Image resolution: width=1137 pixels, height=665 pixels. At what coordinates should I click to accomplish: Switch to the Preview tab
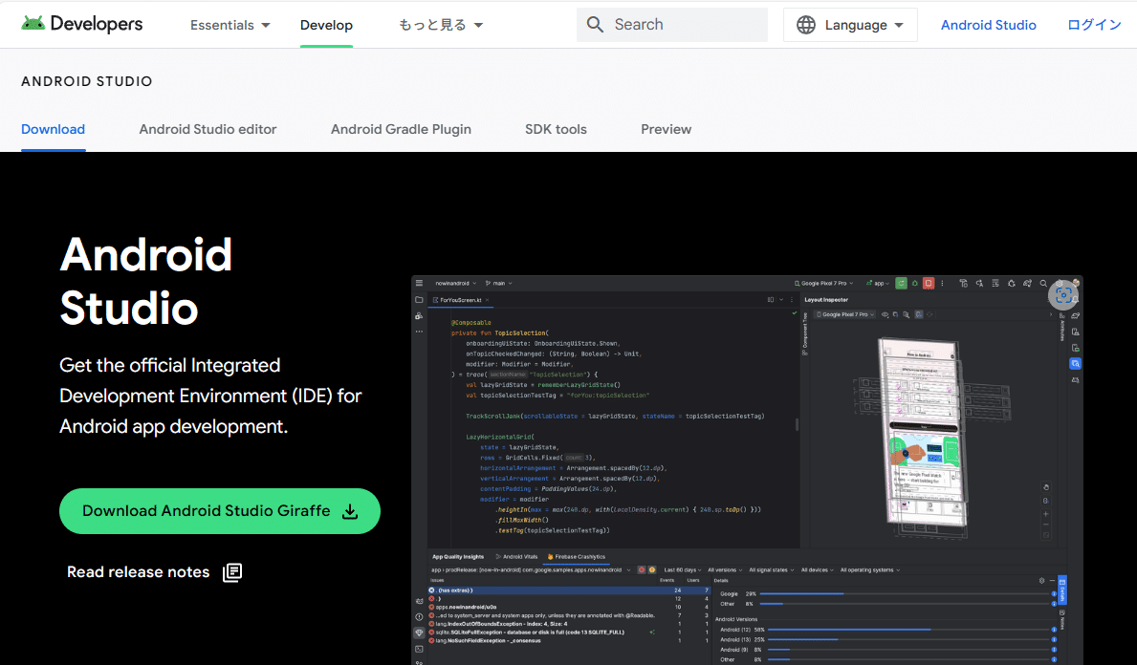click(x=667, y=129)
